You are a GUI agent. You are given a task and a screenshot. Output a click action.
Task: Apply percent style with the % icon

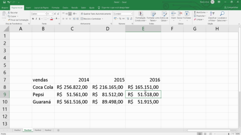coord(120,19)
